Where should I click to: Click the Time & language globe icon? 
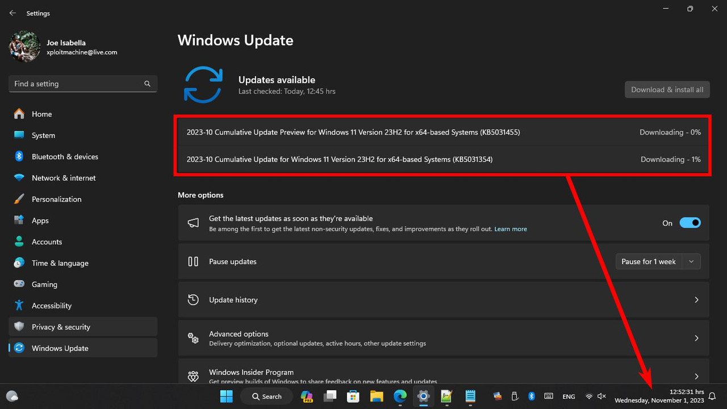19,263
